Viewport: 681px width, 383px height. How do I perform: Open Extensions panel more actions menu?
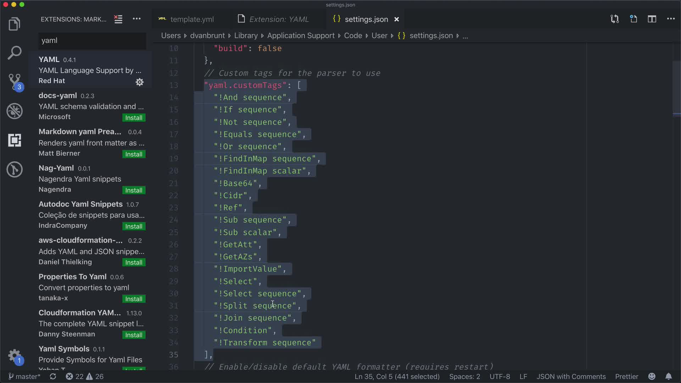tap(137, 19)
